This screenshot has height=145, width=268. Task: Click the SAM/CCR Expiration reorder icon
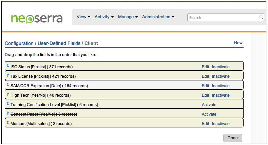pyautogui.click(x=8, y=85)
